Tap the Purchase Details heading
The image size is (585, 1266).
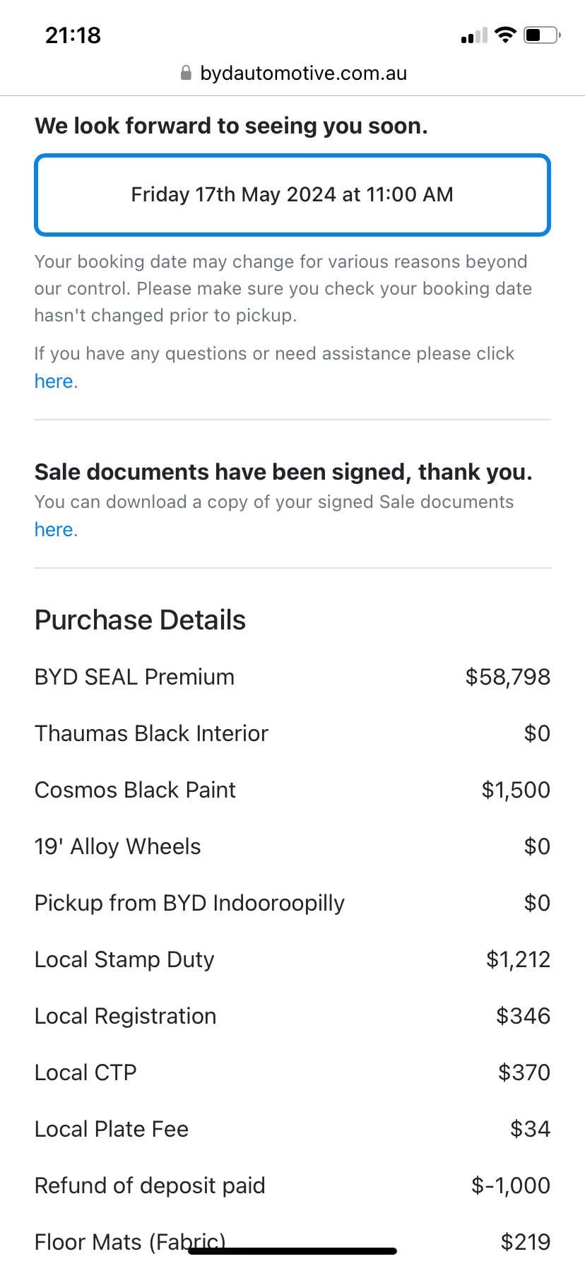pyautogui.click(x=140, y=620)
